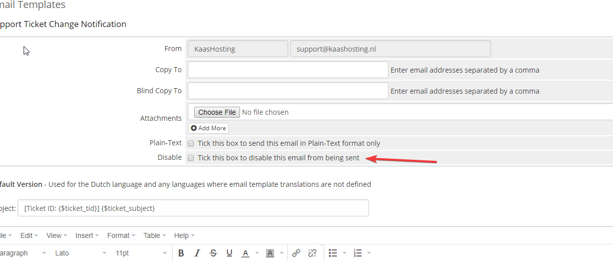Toggle bold formatting in editor toolbar
This screenshot has width=613, height=260.
[181, 253]
